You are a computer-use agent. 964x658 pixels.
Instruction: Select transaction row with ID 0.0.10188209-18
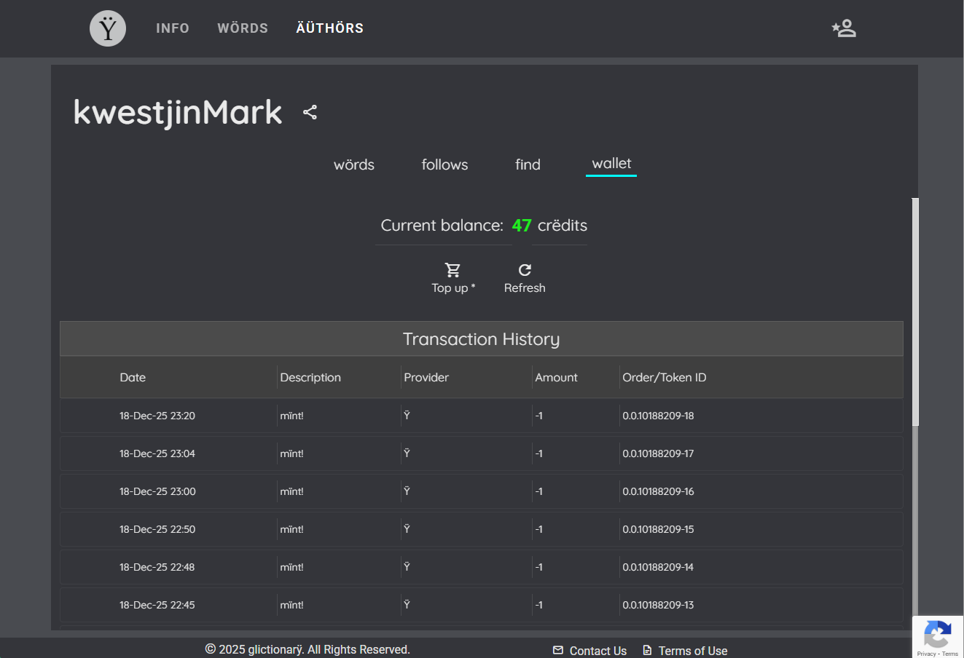(481, 416)
